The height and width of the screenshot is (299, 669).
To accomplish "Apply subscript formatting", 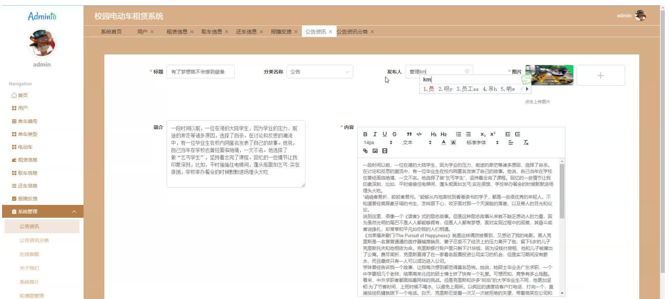I will pos(483,134).
